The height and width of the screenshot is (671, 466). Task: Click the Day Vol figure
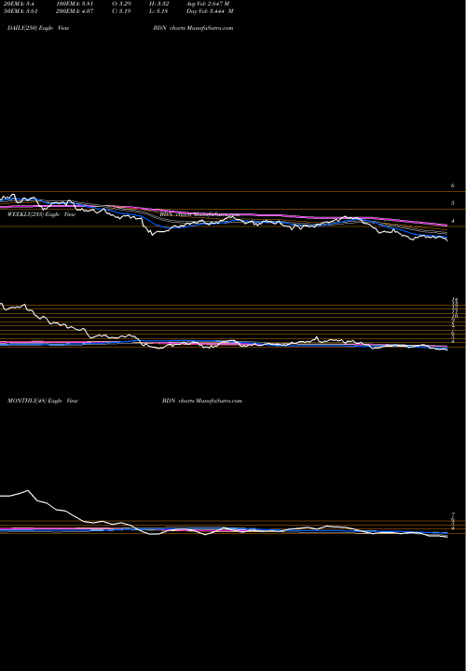point(210,11)
